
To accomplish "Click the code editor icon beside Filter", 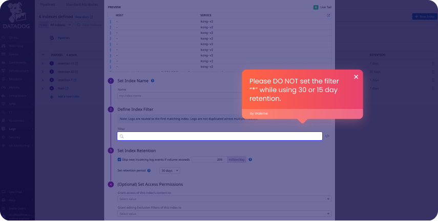I will pyautogui.click(x=327, y=136).
